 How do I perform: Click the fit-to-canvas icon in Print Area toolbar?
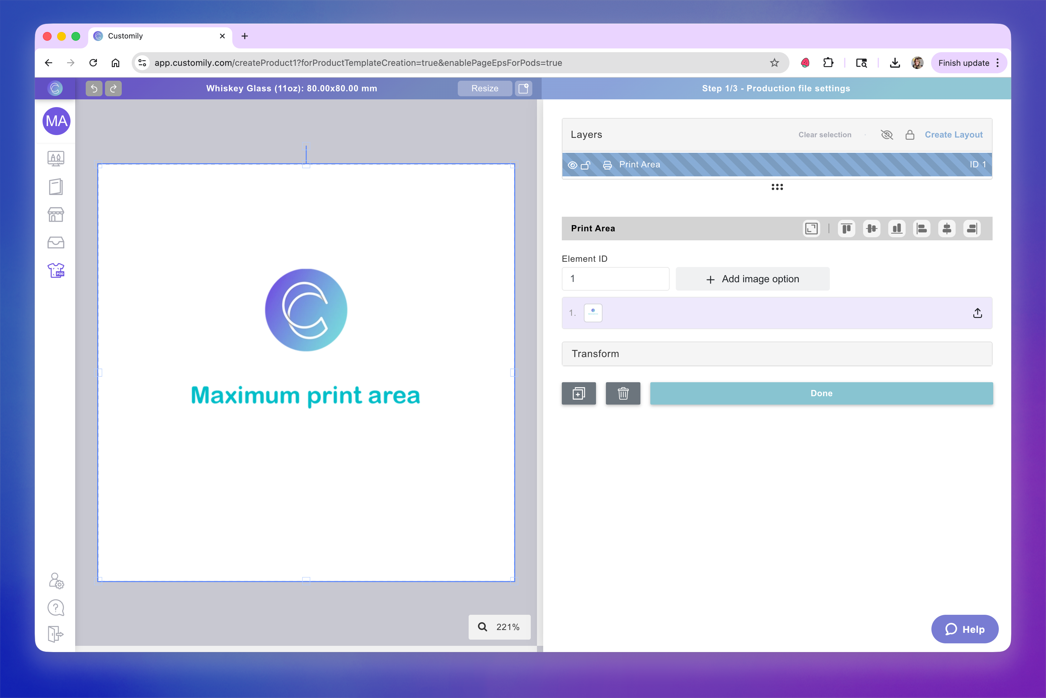click(x=811, y=228)
